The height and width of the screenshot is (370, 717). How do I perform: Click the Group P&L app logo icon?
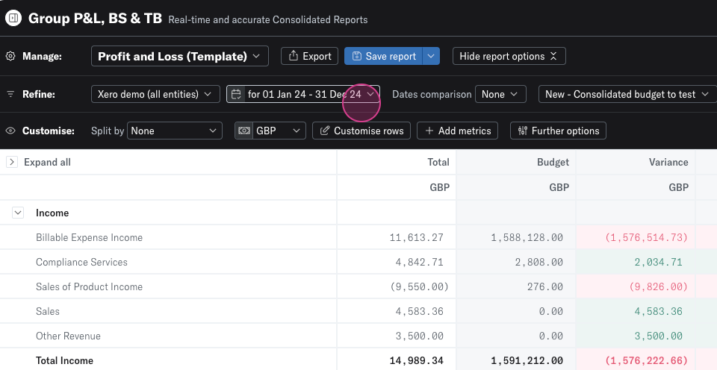[13, 19]
